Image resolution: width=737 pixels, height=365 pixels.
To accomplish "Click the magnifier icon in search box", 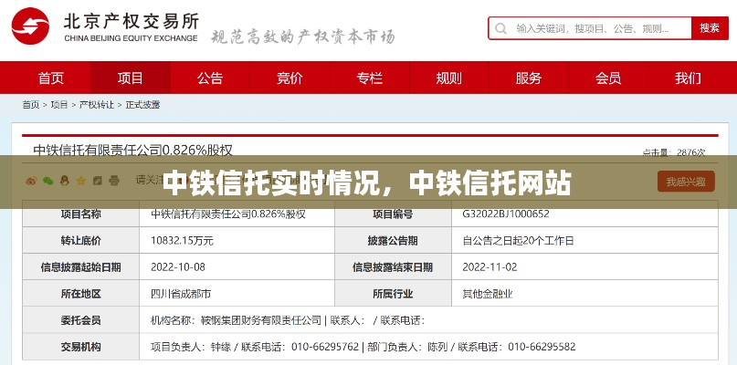I will pos(501,28).
